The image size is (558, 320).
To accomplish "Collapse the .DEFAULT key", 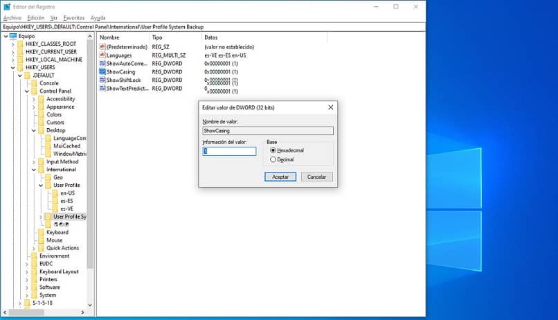I will coord(20,75).
